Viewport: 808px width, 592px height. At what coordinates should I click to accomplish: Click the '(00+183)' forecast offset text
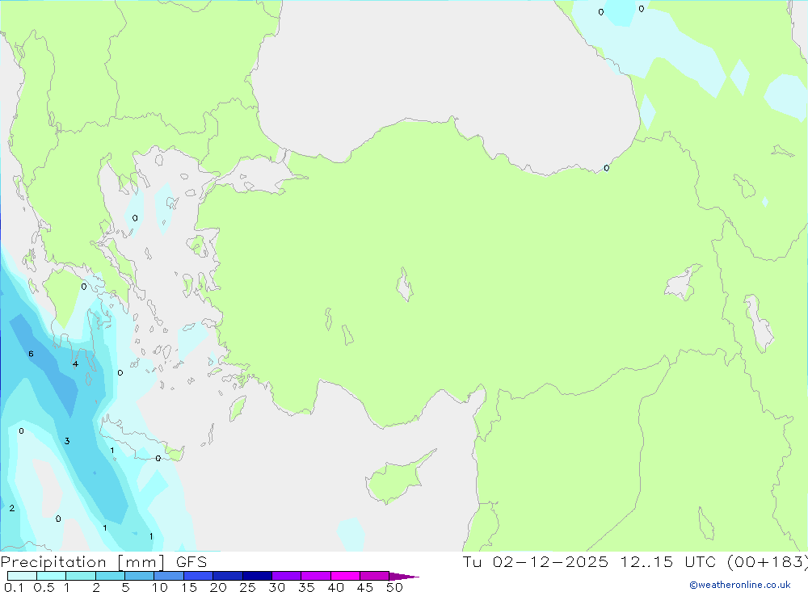pos(768,562)
